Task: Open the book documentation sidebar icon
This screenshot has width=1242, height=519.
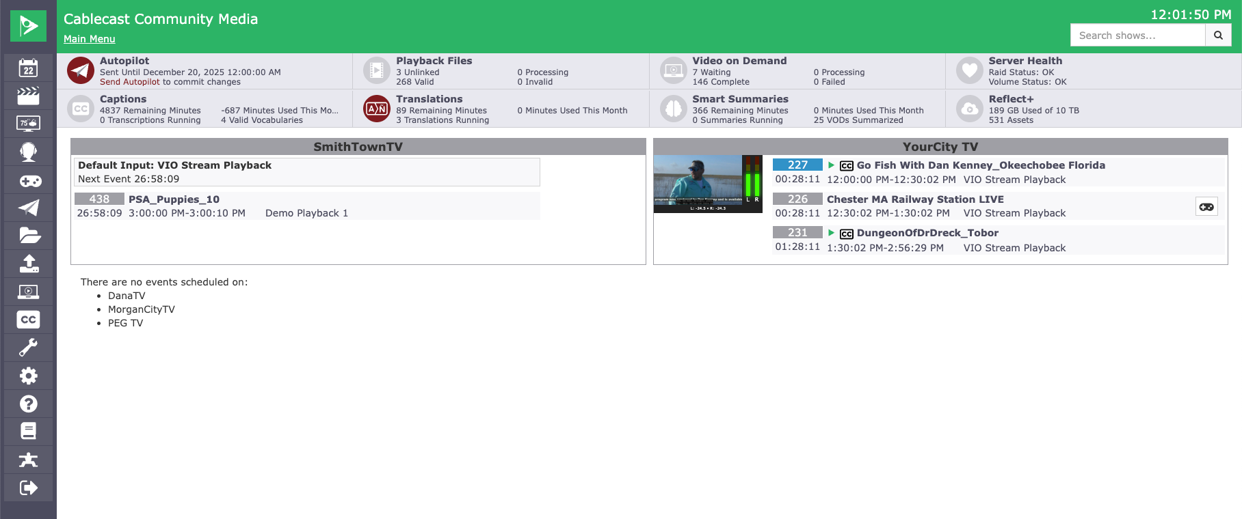Action: (x=28, y=431)
